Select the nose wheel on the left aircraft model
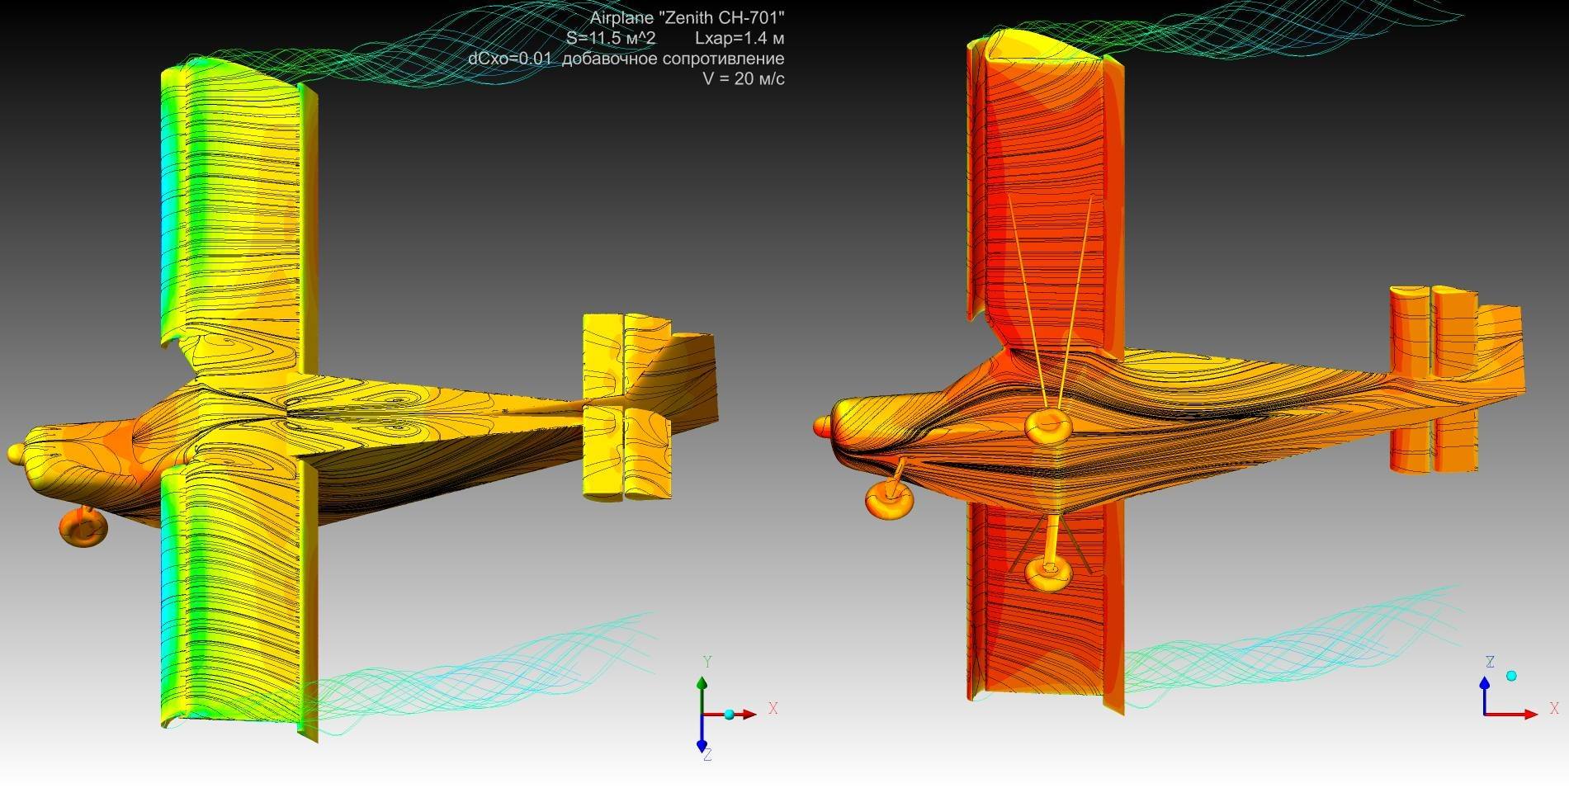This screenshot has height=788, width=1569. (83, 526)
